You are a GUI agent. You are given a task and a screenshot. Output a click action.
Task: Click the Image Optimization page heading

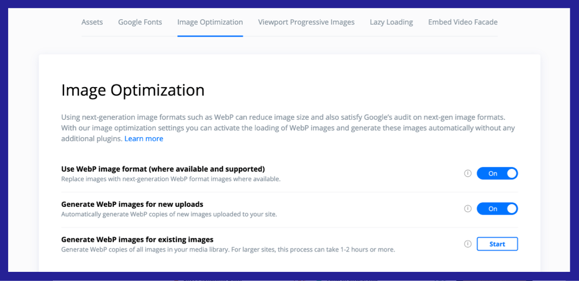pos(133,90)
